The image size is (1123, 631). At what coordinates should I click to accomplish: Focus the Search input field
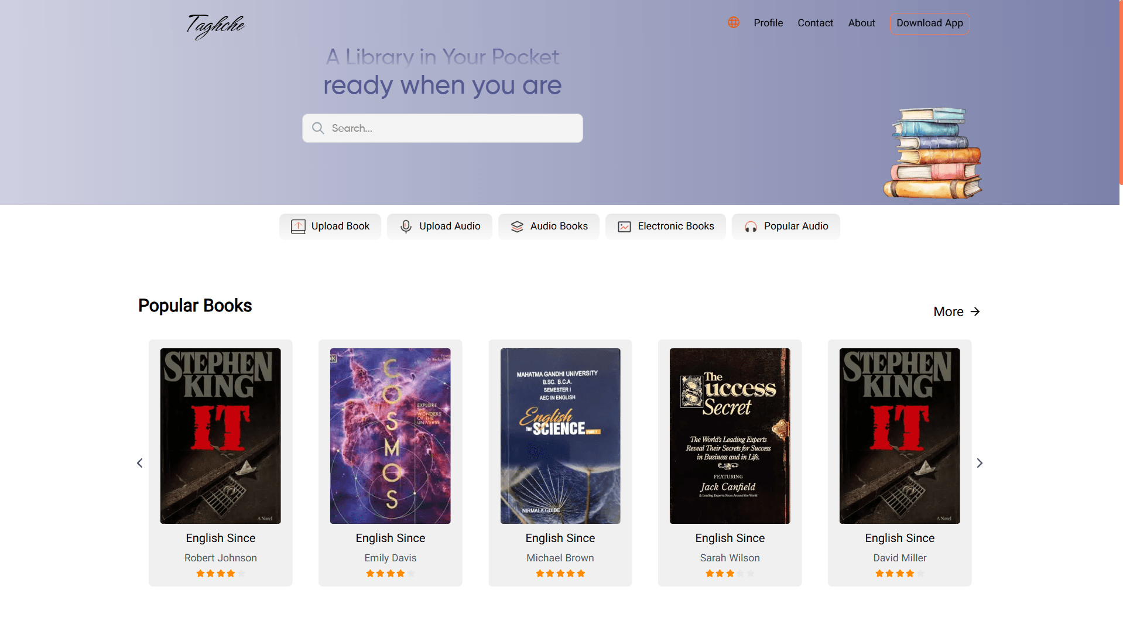tap(442, 128)
